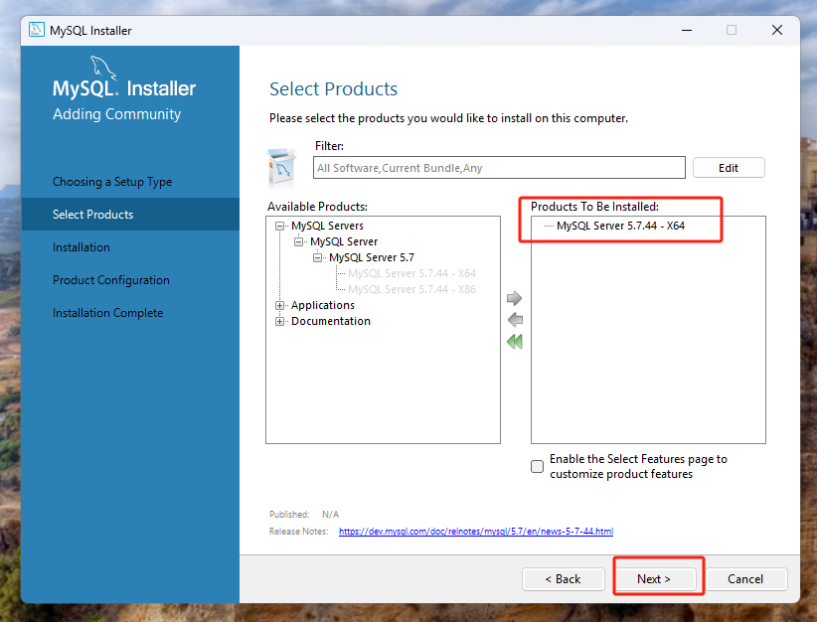
Task: Click the Edit filter button
Action: (729, 168)
